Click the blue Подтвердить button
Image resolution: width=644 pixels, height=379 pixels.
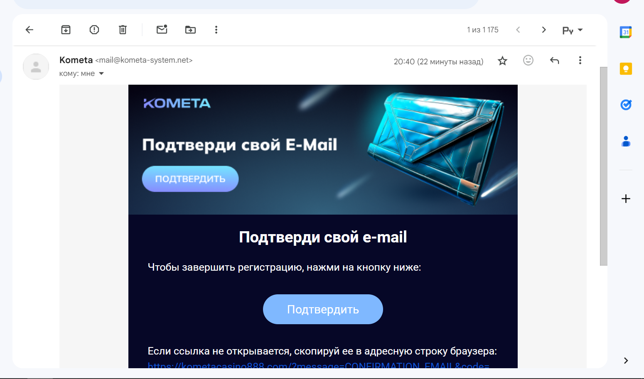323,309
